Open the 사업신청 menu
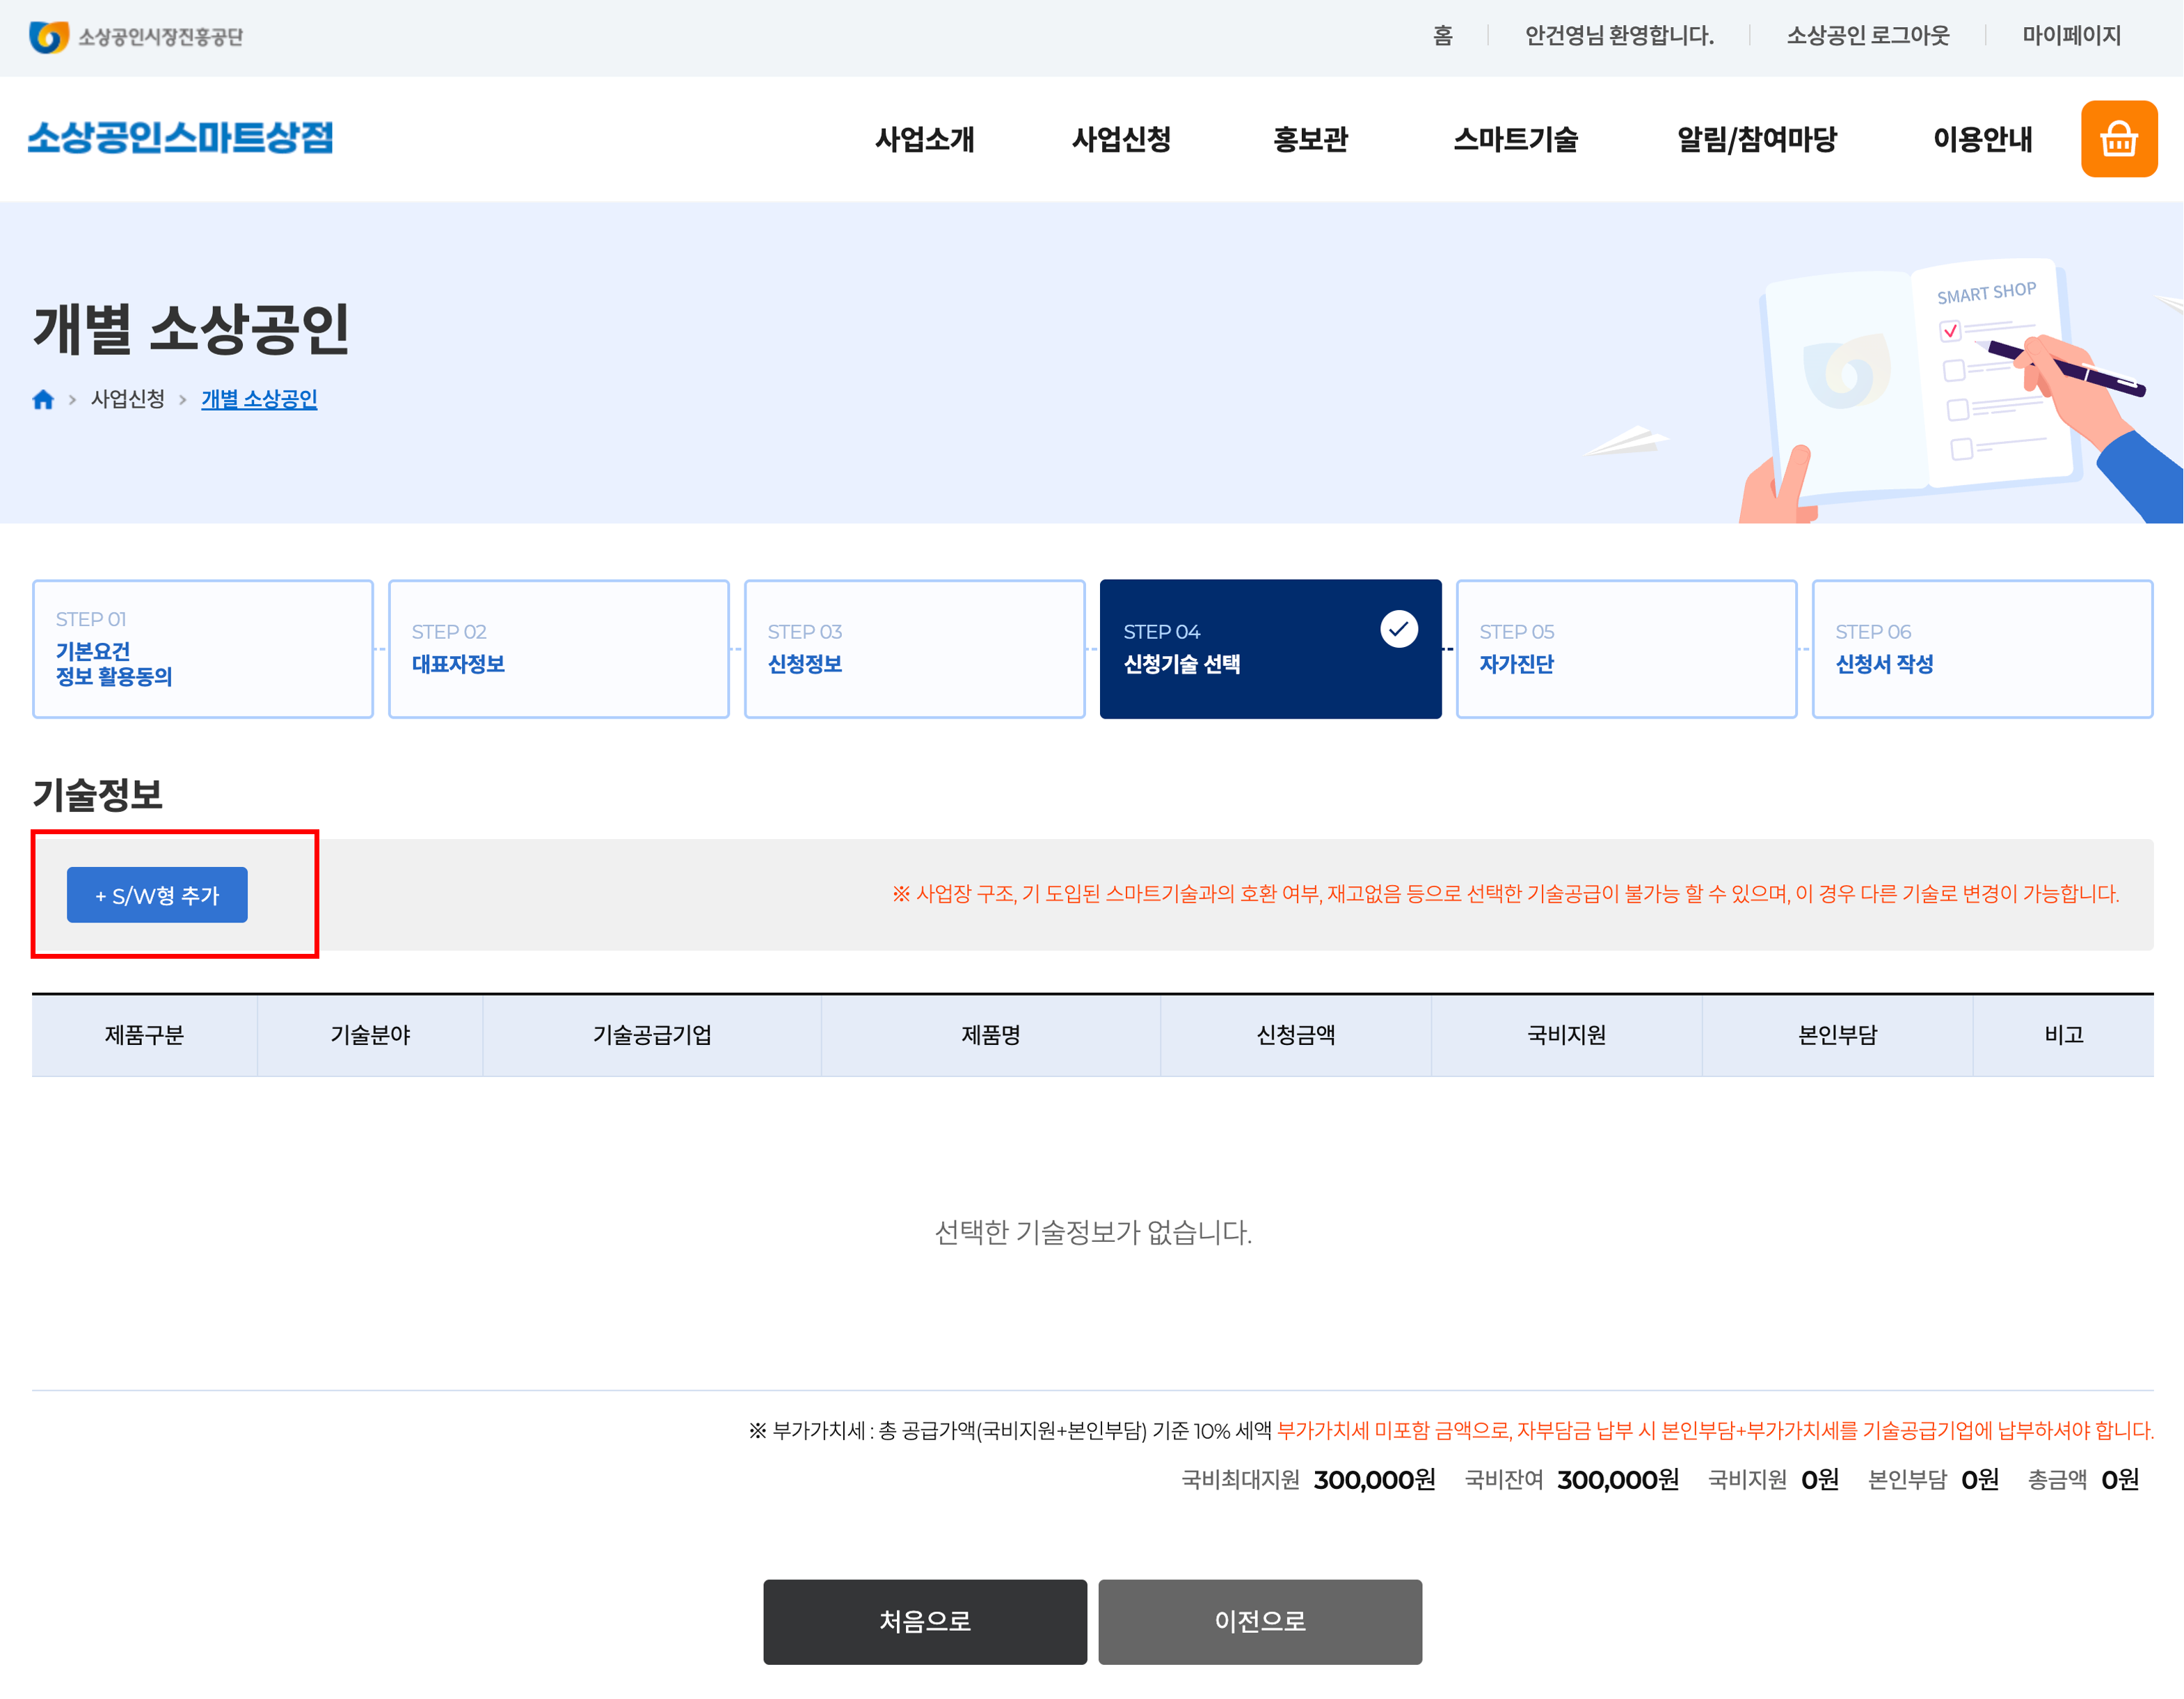Viewport: 2184px width, 1699px height. (x=1121, y=139)
